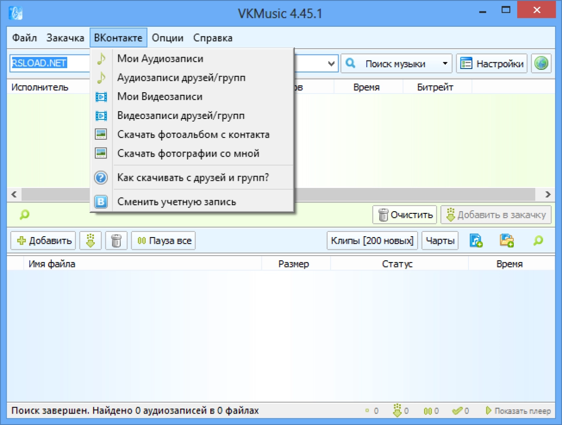The image size is (562, 425).
Task: Click the scrollbar's right arrow
Action: [548, 194]
